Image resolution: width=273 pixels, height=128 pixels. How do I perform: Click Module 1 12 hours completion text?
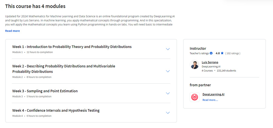(x=32, y=52)
